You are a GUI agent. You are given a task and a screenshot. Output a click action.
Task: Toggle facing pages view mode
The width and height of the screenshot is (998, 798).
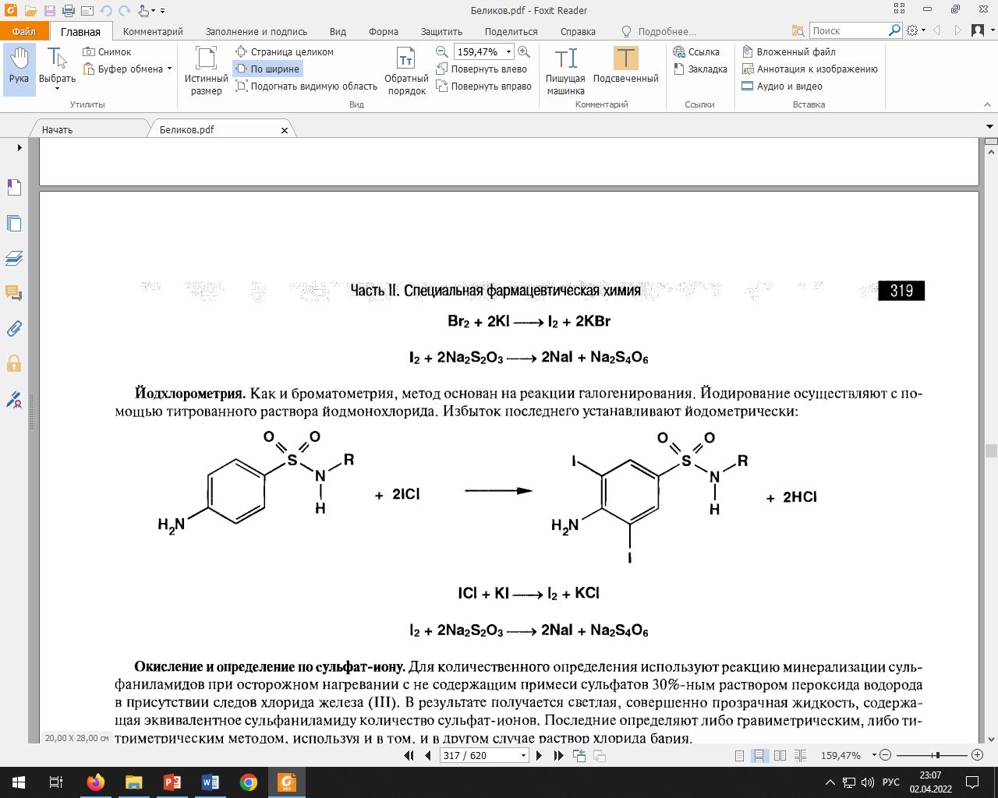click(x=780, y=755)
